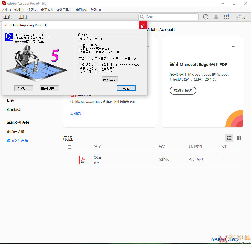Click the 今天 9:46 open time cell

tap(196, 160)
